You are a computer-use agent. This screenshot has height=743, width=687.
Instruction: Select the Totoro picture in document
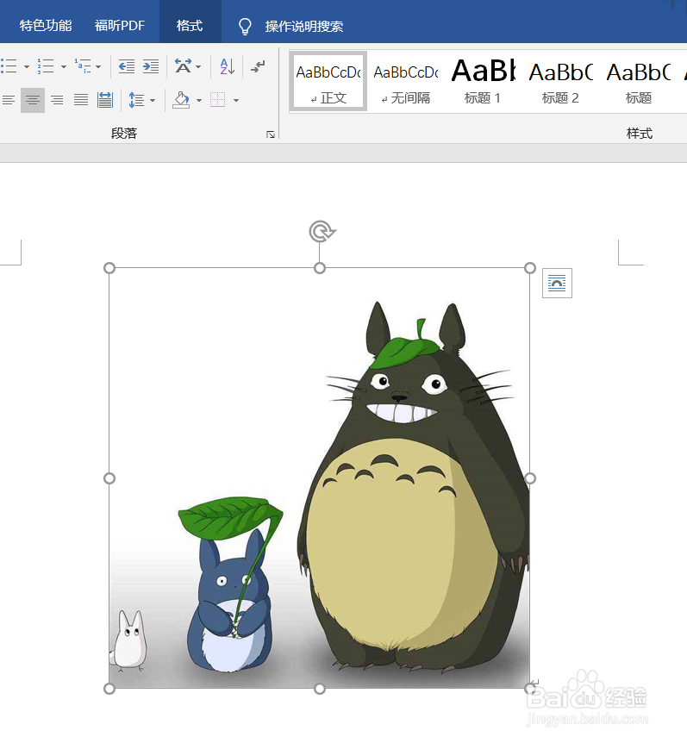click(320, 478)
